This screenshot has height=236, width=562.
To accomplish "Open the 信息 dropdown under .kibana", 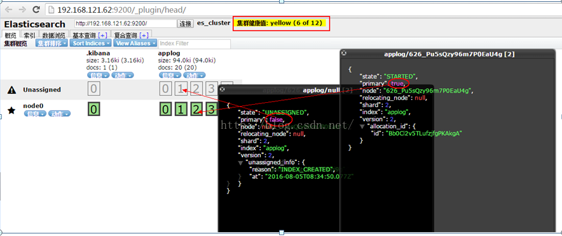I will point(98,75).
